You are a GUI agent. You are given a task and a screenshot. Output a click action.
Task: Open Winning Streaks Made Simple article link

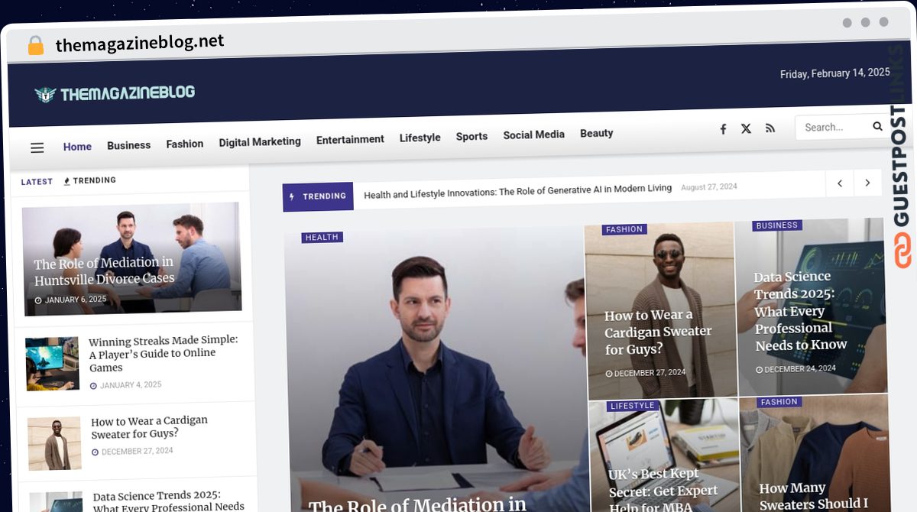(164, 354)
